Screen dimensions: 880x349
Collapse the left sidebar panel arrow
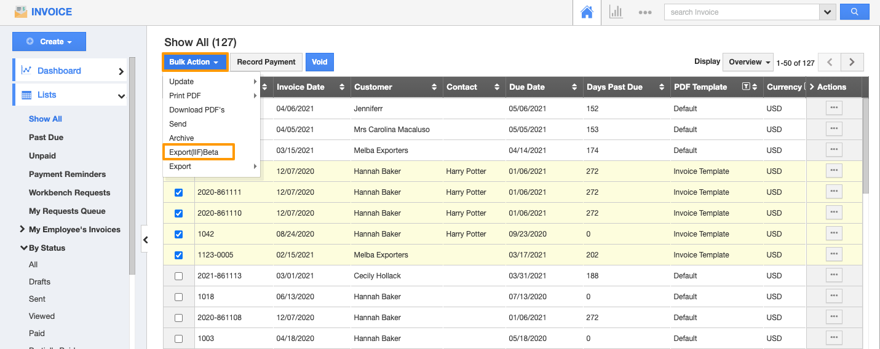point(145,240)
